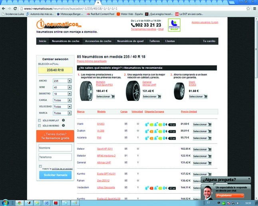Open the Chrome menu icon
The image size is (258, 206).
pyautogui.click(x=255, y=9)
